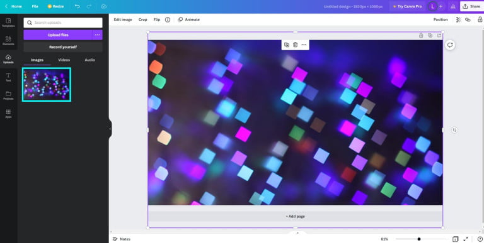Viewport: 484px width, 243px height.
Task: Click the Record yourself button
Action: 63,47
